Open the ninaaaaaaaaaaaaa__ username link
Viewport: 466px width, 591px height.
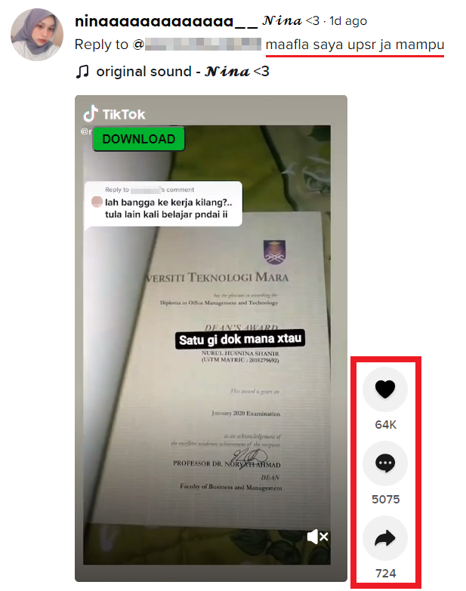tap(166, 21)
